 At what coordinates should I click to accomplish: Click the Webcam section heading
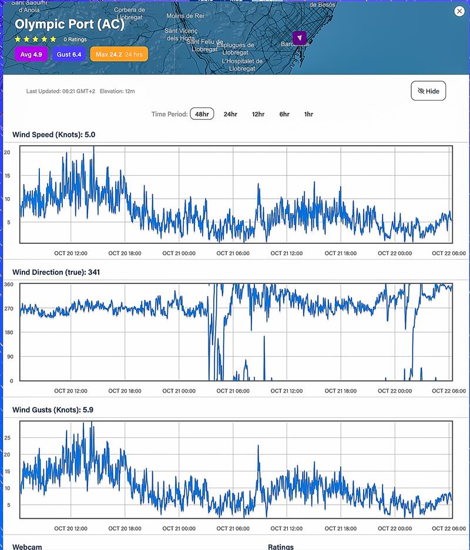pos(27,546)
